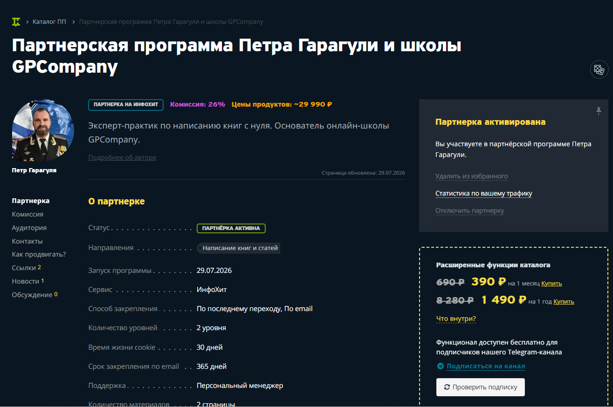This screenshot has width=613, height=407.
Task: Click the ПАРТНЁРКА АКТИВНА status badge
Action: coord(231,228)
